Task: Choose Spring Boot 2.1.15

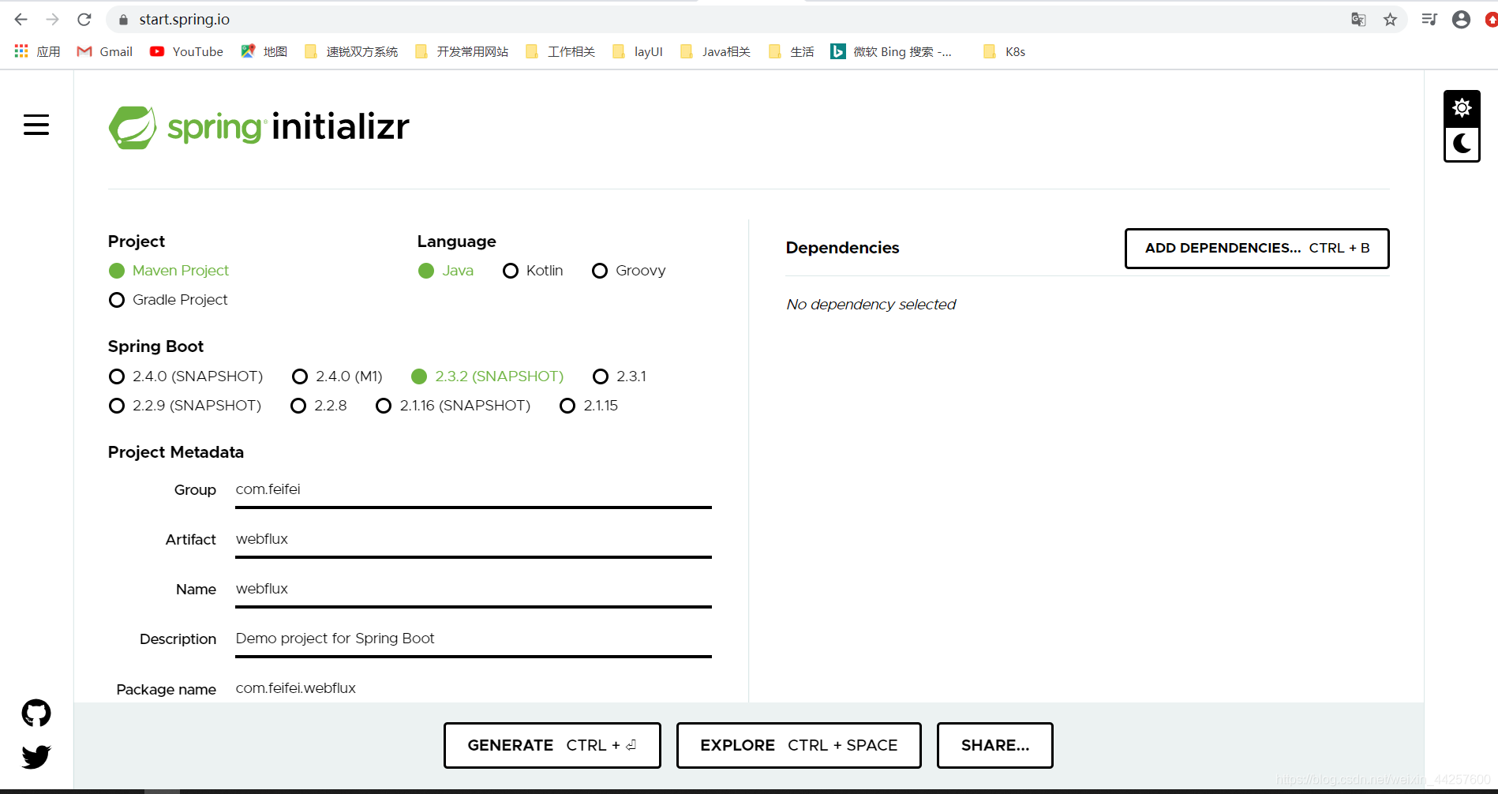Action: click(x=589, y=406)
